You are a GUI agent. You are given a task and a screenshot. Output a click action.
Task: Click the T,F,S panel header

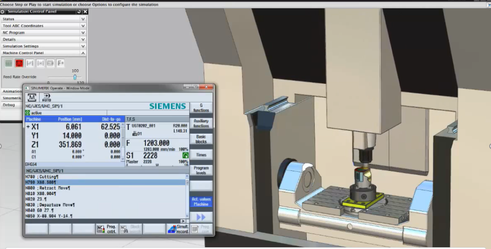(x=157, y=119)
